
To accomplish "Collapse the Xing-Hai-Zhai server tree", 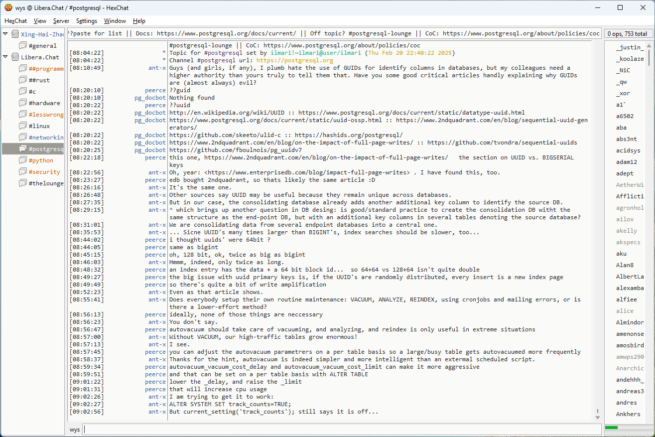I will 5,34.
